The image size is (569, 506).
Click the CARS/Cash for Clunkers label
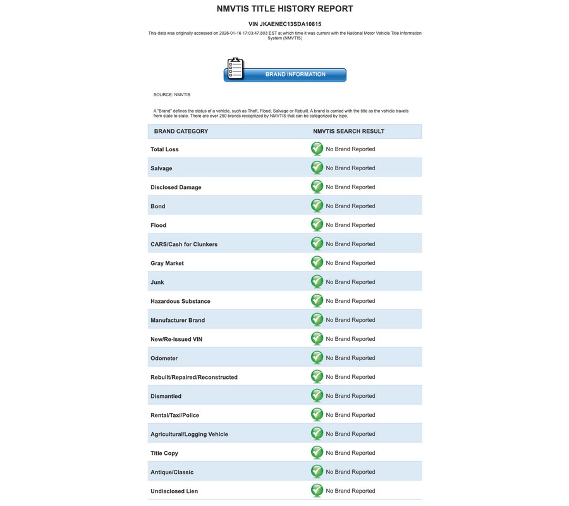pos(184,244)
